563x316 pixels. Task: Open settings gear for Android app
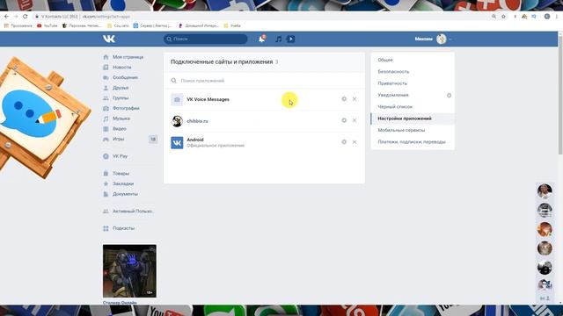pos(344,142)
